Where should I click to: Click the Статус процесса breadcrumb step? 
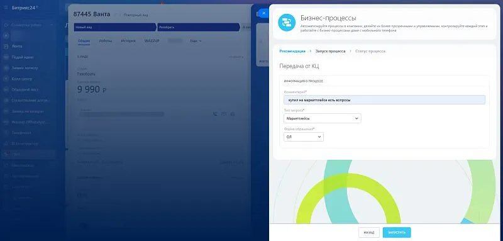tap(370, 51)
